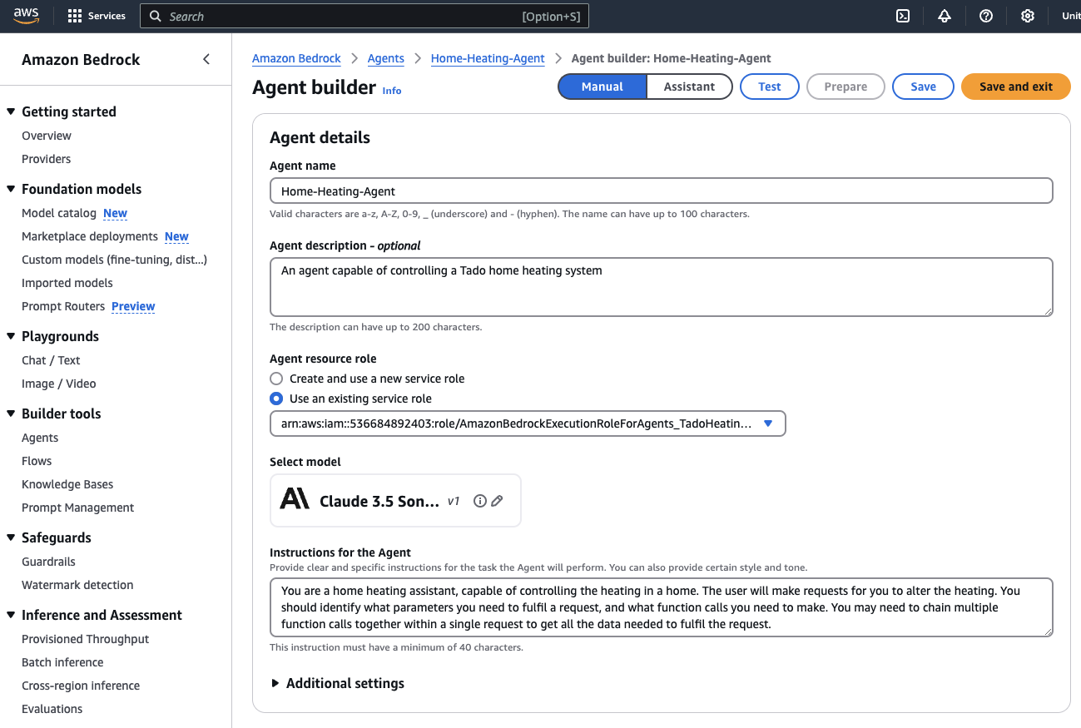Click the Anthropic logo in the model card

point(295,499)
